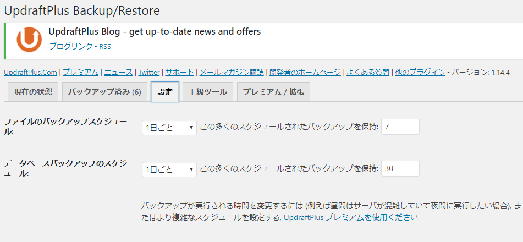Open the file backup schedule dropdown

click(169, 127)
